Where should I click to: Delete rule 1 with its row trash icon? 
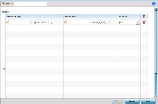[x=144, y=22]
